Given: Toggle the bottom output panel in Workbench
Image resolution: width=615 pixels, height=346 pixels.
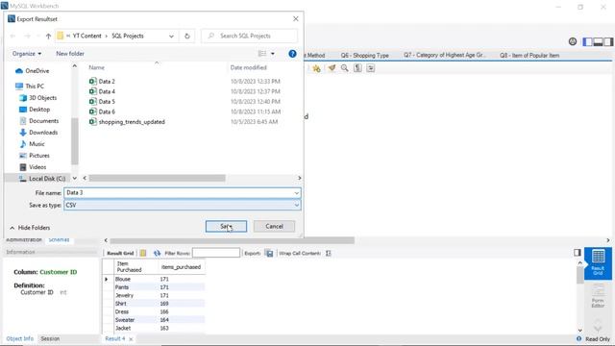Looking at the screenshot, I should pyautogui.click(x=598, y=41).
